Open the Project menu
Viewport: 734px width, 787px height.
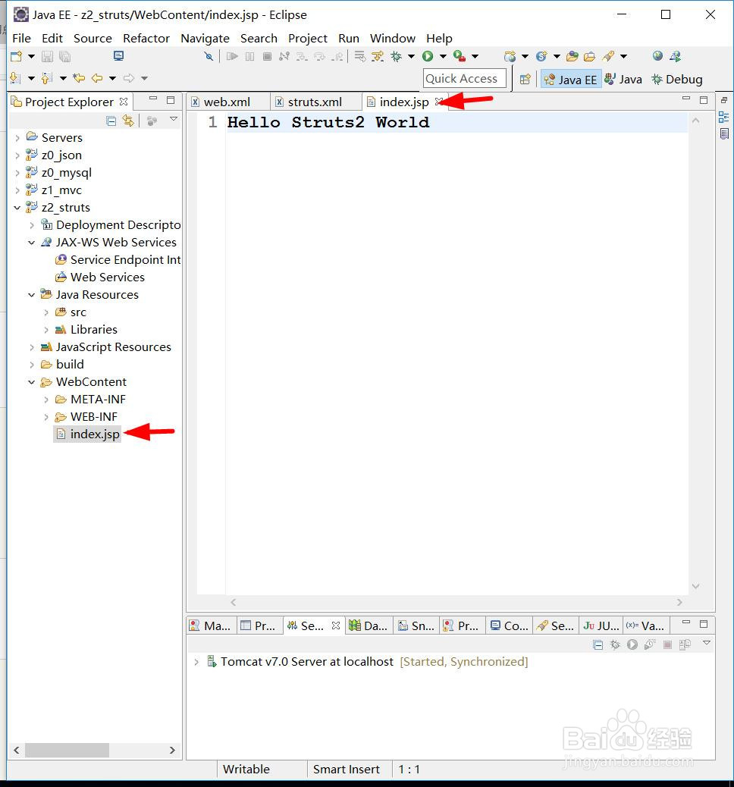(x=307, y=38)
